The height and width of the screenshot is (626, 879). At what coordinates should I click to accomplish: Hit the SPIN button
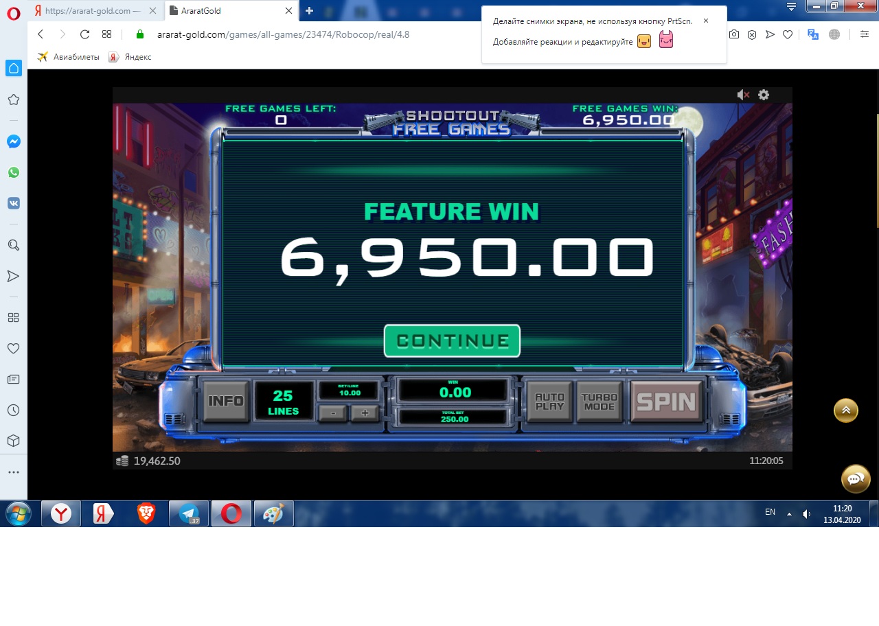pos(666,402)
